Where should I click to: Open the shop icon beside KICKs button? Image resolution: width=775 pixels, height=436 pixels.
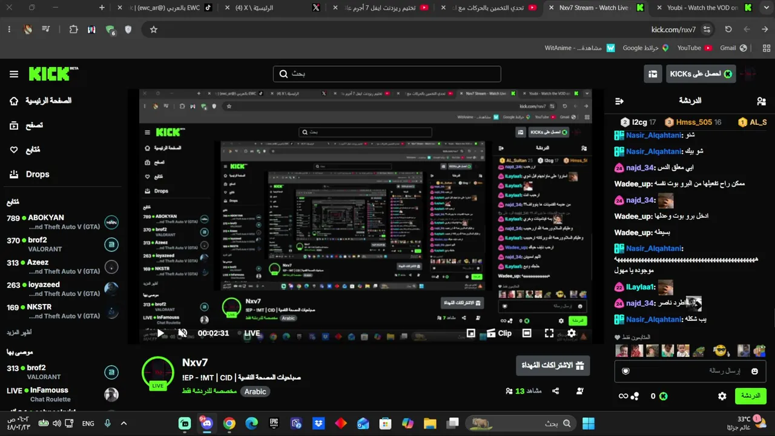pos(653,74)
